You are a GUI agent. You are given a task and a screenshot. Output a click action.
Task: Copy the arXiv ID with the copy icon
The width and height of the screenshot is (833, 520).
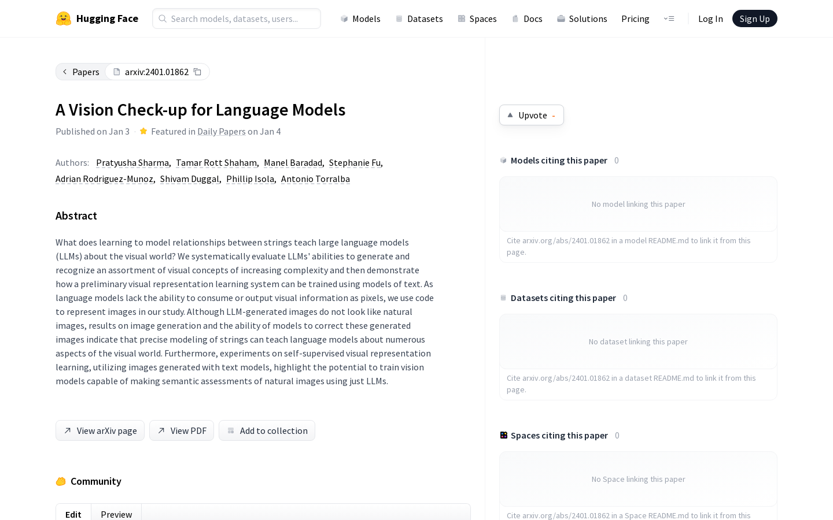(197, 72)
